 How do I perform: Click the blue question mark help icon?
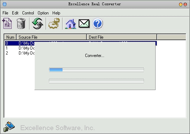(x=98, y=24)
